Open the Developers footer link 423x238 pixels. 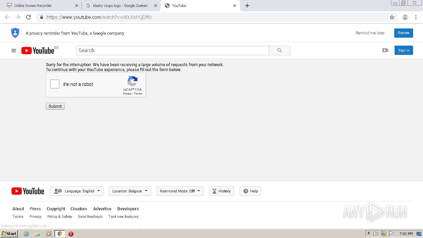pos(128,209)
